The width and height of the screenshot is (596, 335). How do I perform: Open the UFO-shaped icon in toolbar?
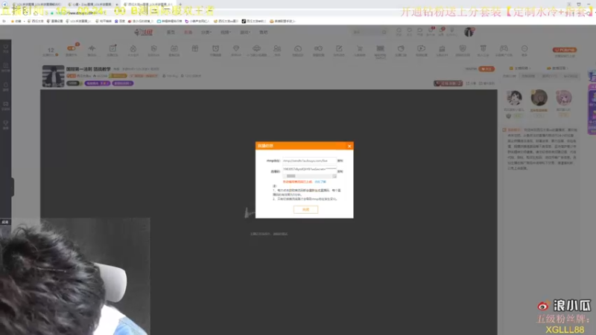(x=256, y=48)
